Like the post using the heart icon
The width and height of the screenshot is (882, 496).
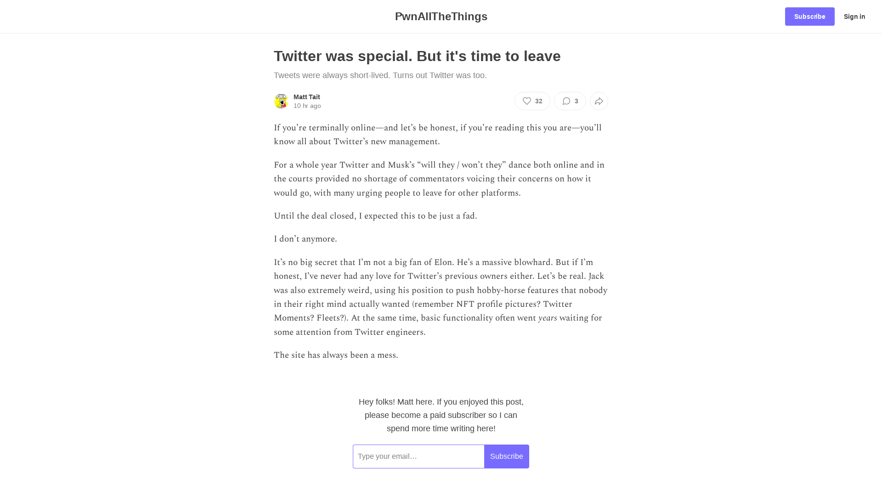tap(527, 101)
